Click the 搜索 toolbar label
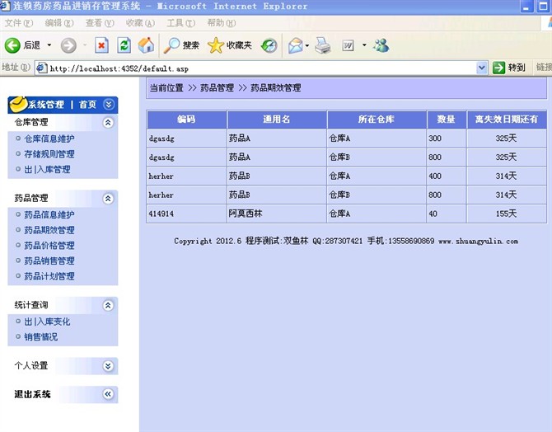The height and width of the screenshot is (432, 552). 191,45
